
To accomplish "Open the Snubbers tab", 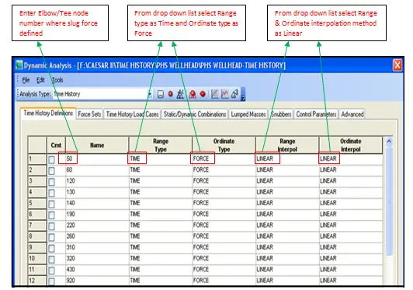I will tap(281, 114).
